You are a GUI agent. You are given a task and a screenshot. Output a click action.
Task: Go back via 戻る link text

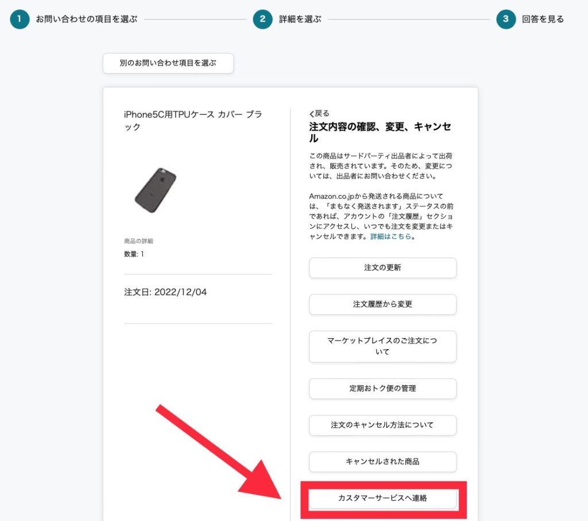[x=322, y=113]
